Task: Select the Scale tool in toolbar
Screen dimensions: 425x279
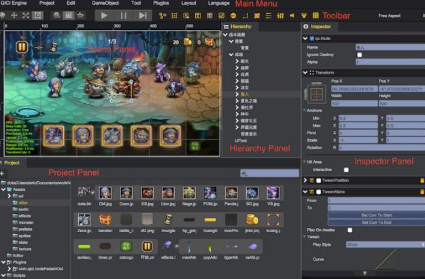Action: tap(26, 16)
